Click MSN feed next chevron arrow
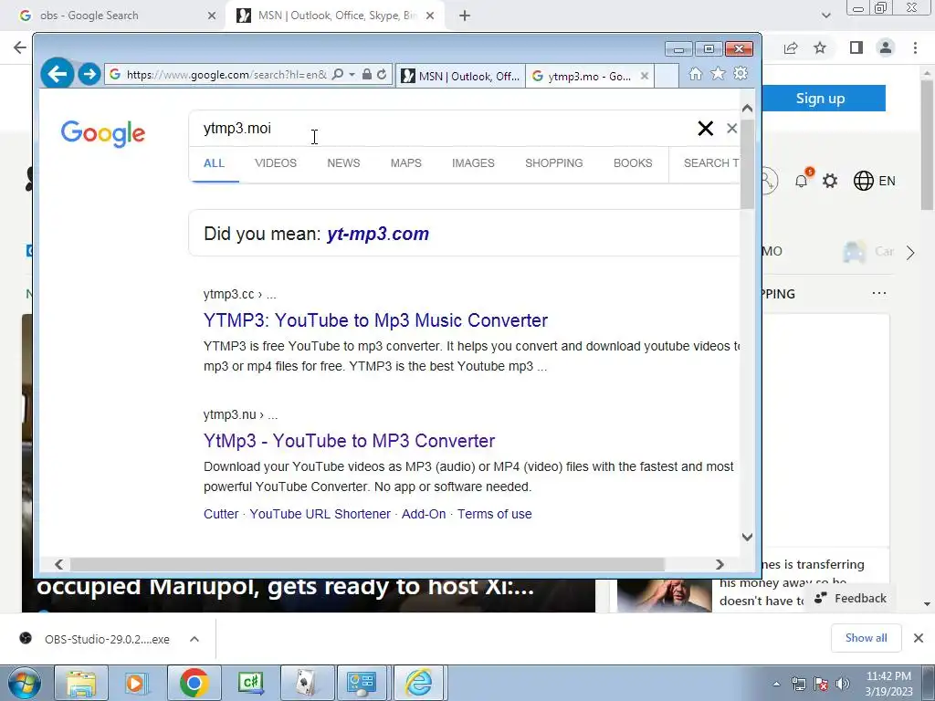The image size is (935, 701). [910, 253]
